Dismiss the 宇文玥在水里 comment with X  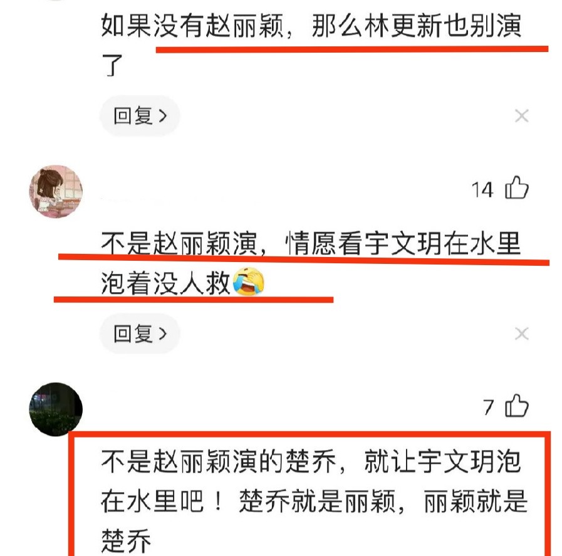(521, 333)
